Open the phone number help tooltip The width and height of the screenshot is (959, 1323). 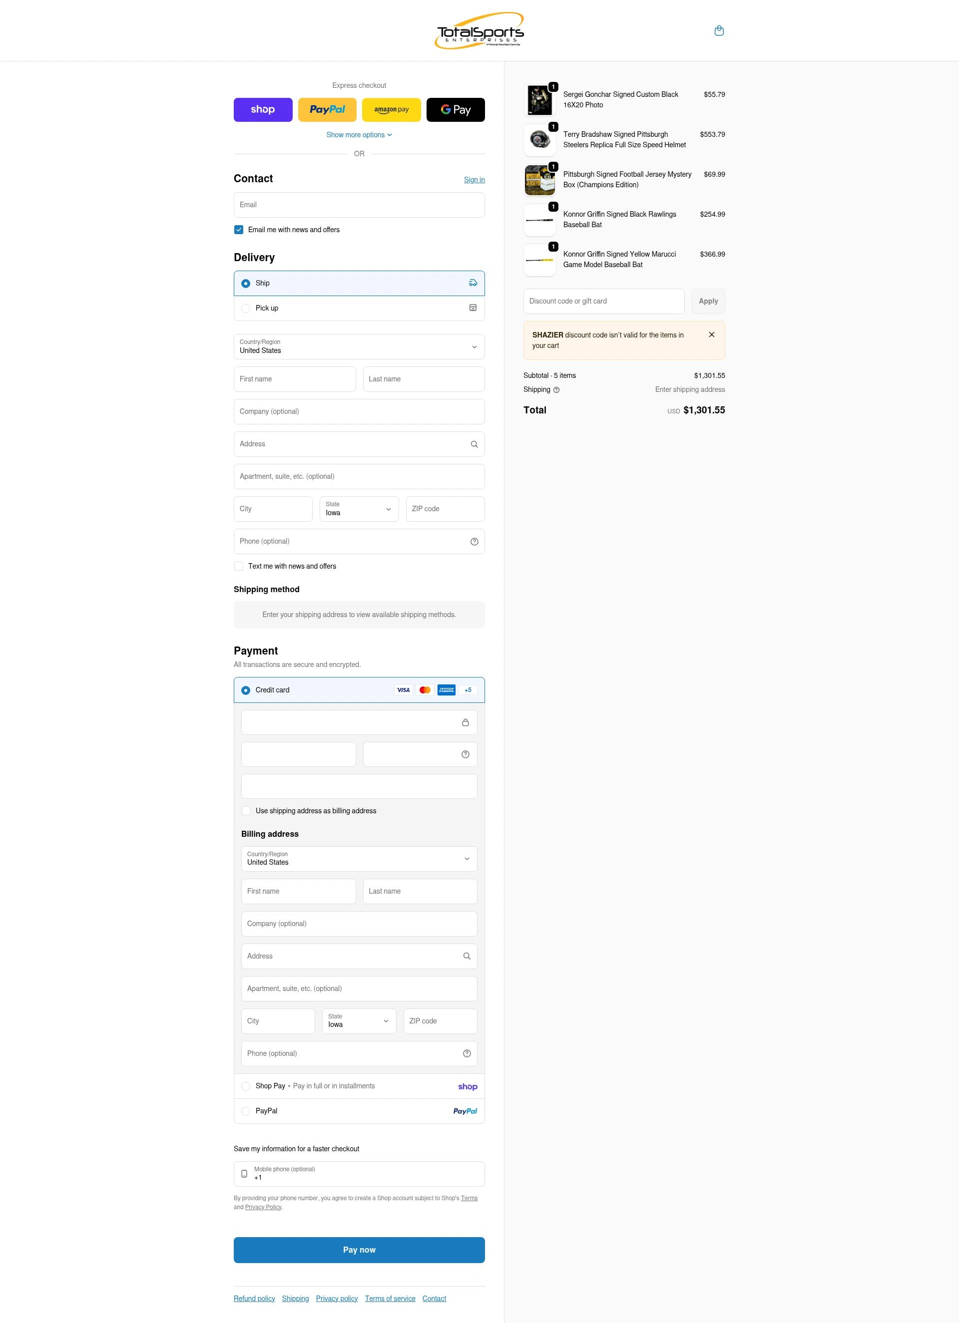[x=474, y=541]
